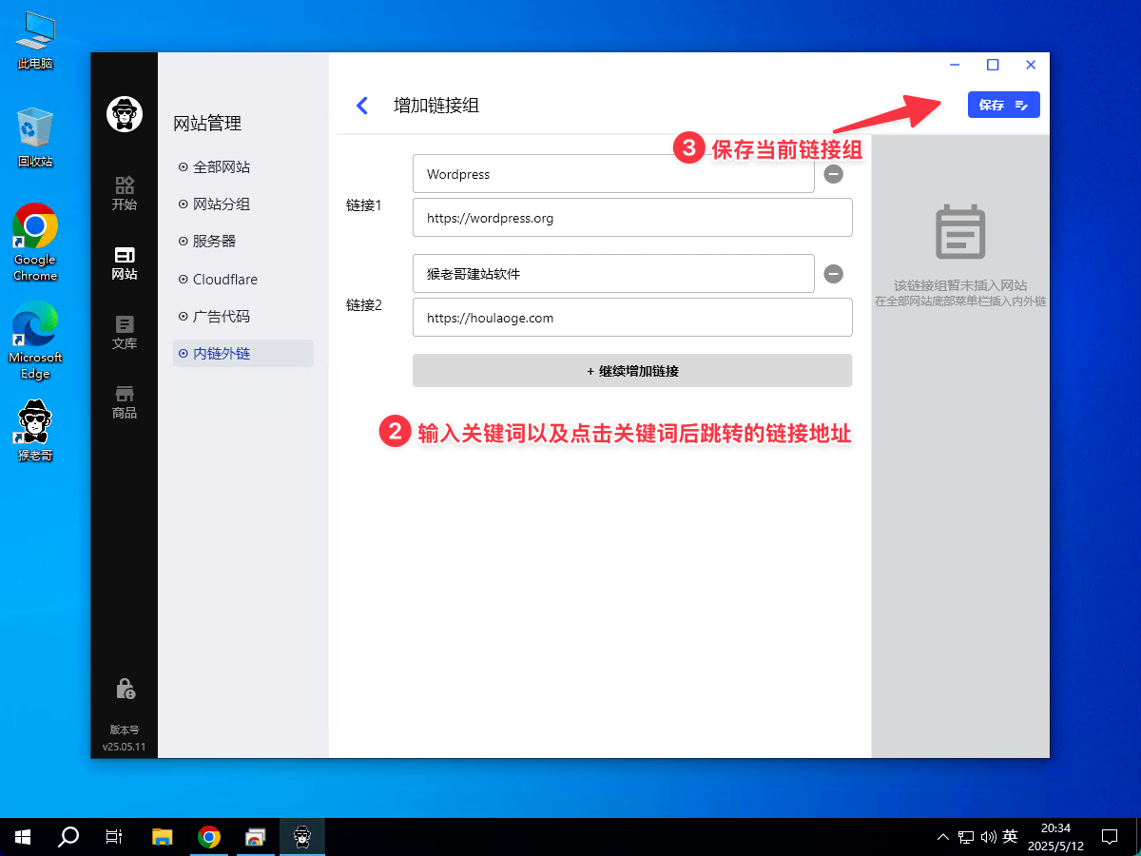Minimize the app window
1141x856 pixels.
click(955, 65)
